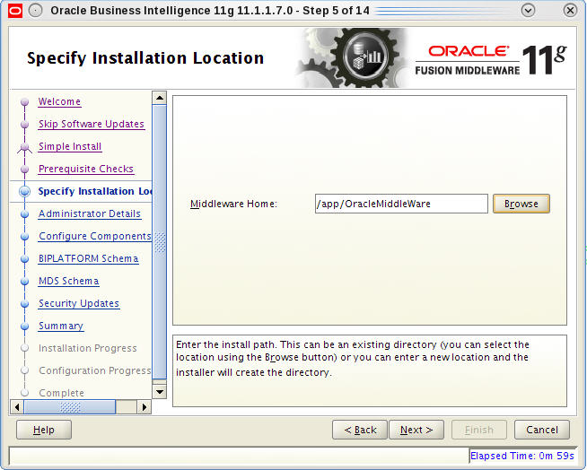Click the horizontal scroll-left arrow under step list
This screenshot has width=587, height=470.
(16, 406)
